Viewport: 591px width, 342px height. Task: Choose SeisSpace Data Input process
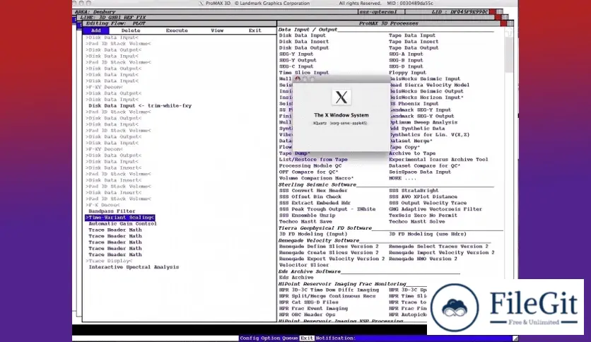pyautogui.click(x=420, y=172)
